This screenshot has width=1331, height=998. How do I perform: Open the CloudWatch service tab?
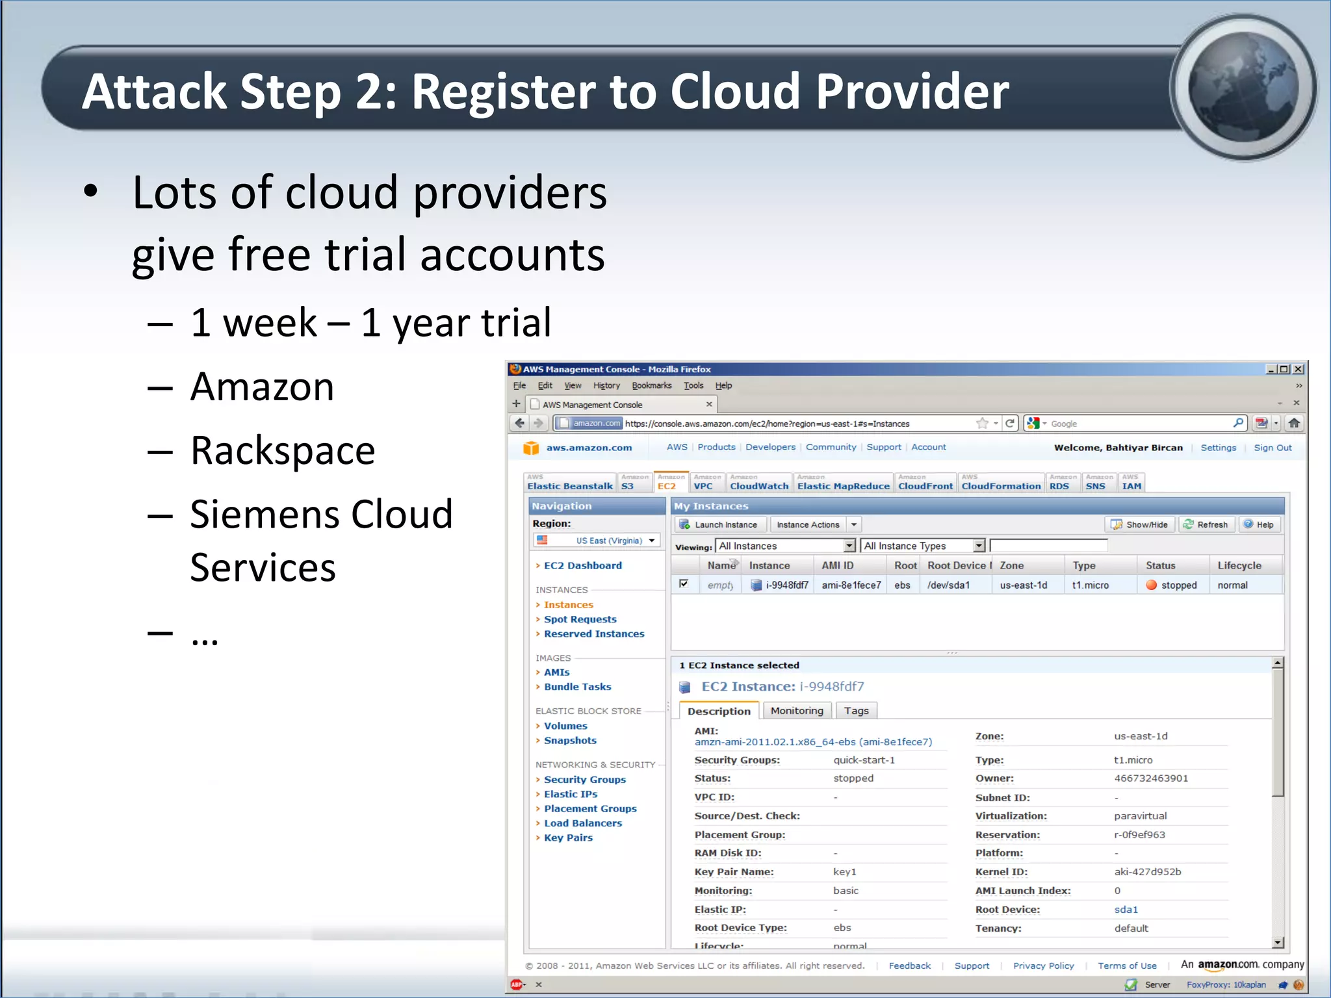tap(759, 482)
